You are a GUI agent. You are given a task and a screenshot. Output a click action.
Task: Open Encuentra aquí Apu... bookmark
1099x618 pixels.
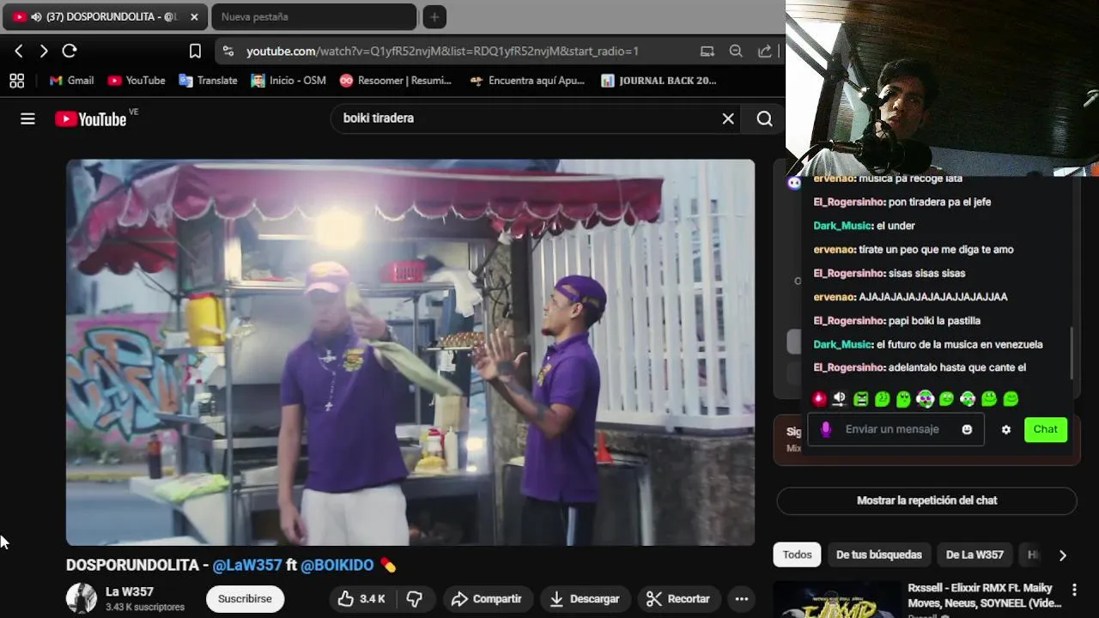point(527,81)
